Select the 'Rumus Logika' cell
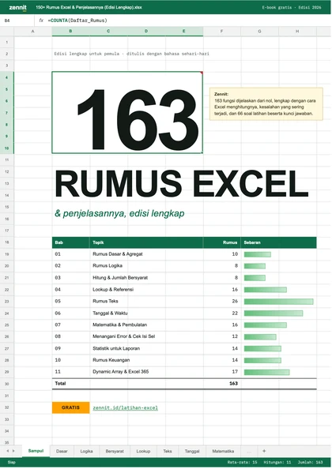 [146, 265]
